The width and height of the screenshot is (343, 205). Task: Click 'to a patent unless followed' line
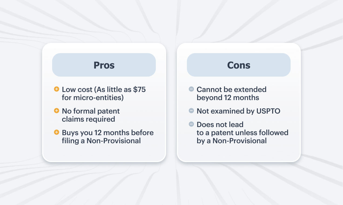(243, 133)
